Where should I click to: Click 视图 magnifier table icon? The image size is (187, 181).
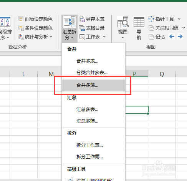(123, 22)
